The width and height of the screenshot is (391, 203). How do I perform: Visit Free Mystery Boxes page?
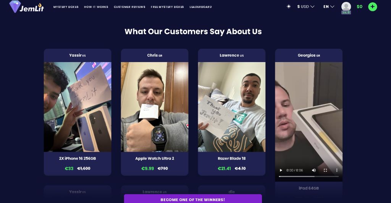(167, 7)
